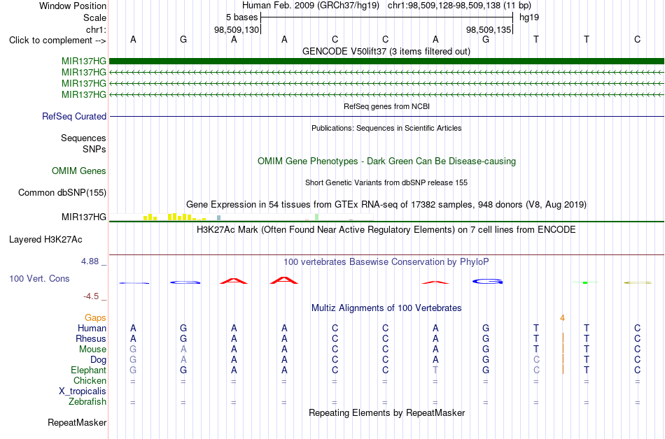Viewport: 665px width, 439px height.
Task: Click the Window Position label
Action: pos(73,6)
